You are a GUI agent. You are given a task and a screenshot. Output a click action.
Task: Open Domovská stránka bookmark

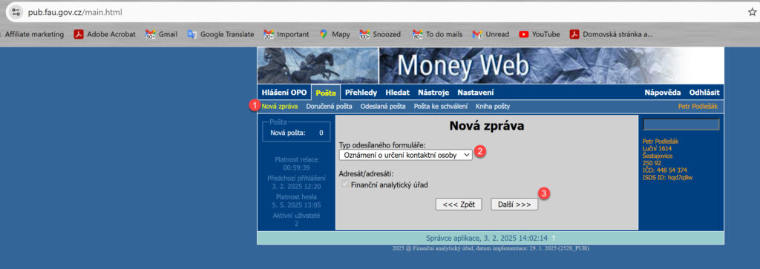(x=612, y=34)
